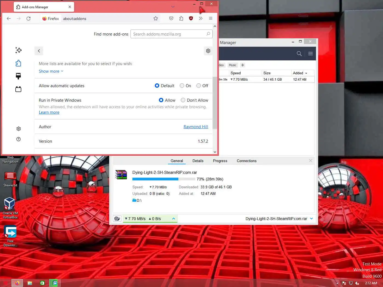Click the Size column header

(x=276, y=73)
